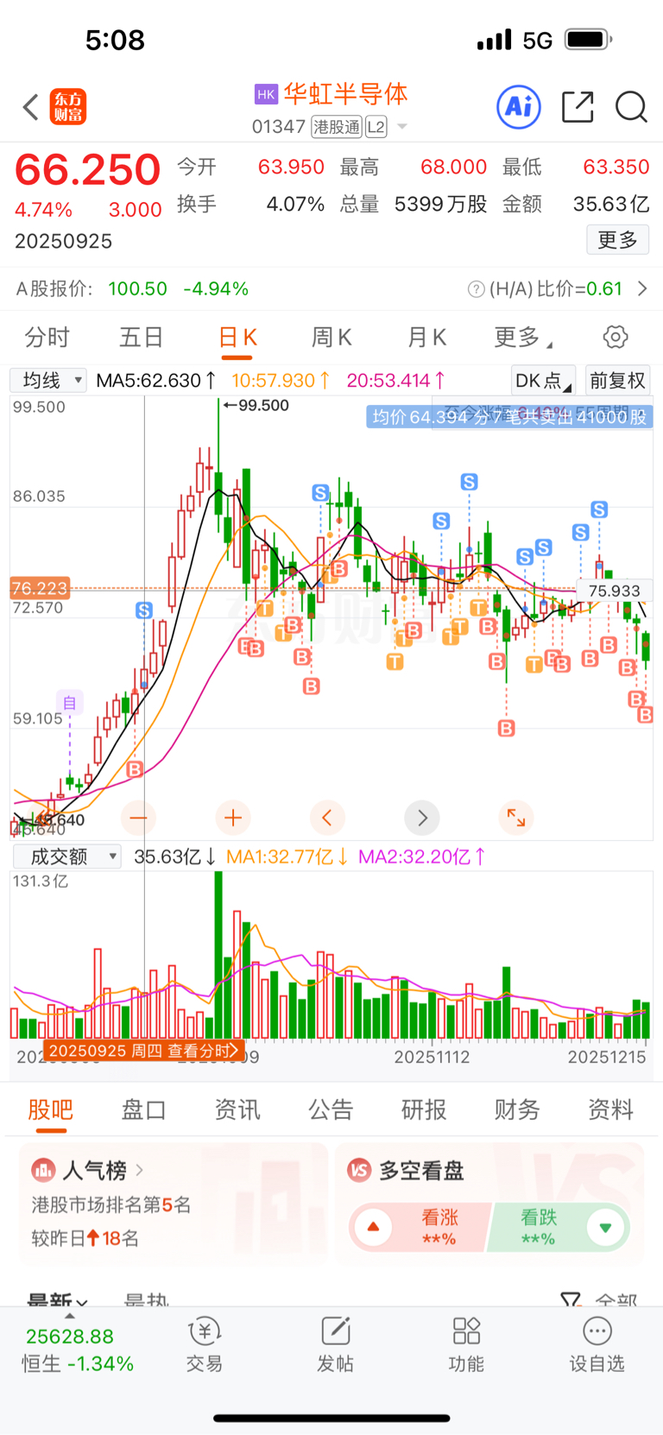
Task: Open the search magnifier icon
Action: tap(631, 107)
